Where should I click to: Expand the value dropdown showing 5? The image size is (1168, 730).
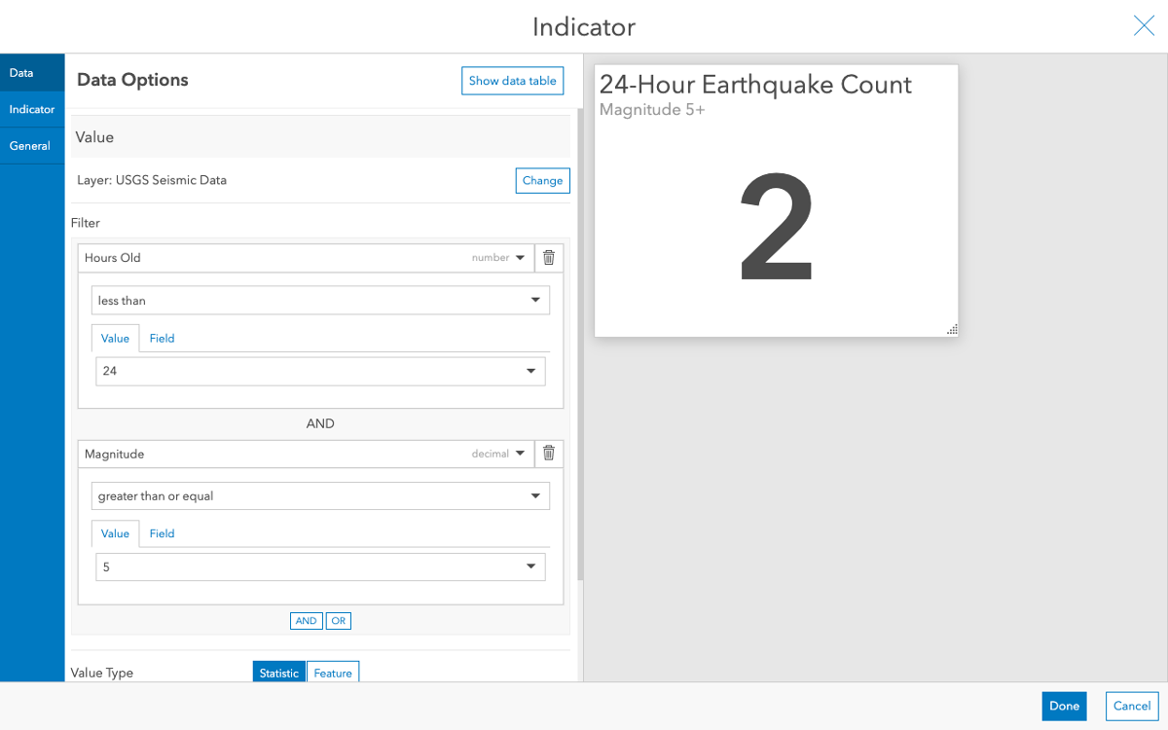(x=320, y=566)
